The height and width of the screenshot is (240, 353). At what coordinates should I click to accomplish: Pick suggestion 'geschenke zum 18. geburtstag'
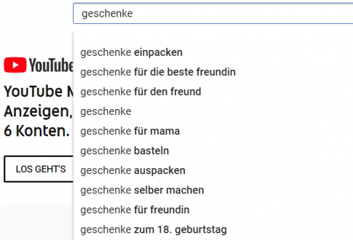coord(213,229)
